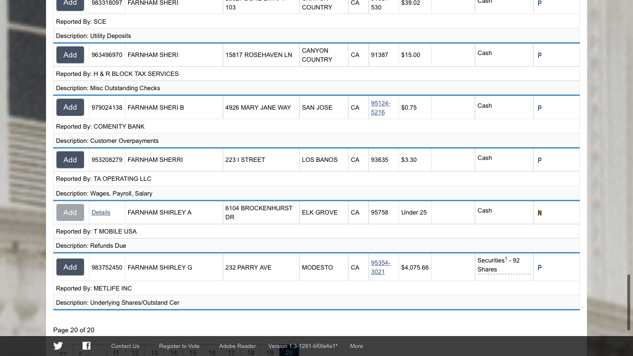This screenshot has width=633, height=356.
Task: Click vertical page scrollbar thumb
Action: coord(629,302)
